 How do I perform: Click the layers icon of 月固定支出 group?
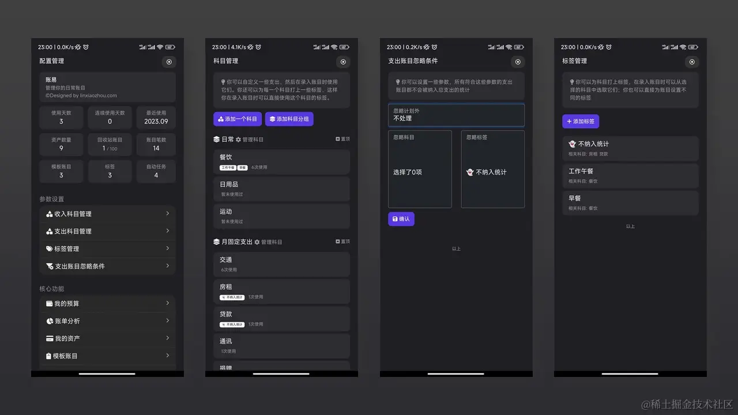click(217, 242)
